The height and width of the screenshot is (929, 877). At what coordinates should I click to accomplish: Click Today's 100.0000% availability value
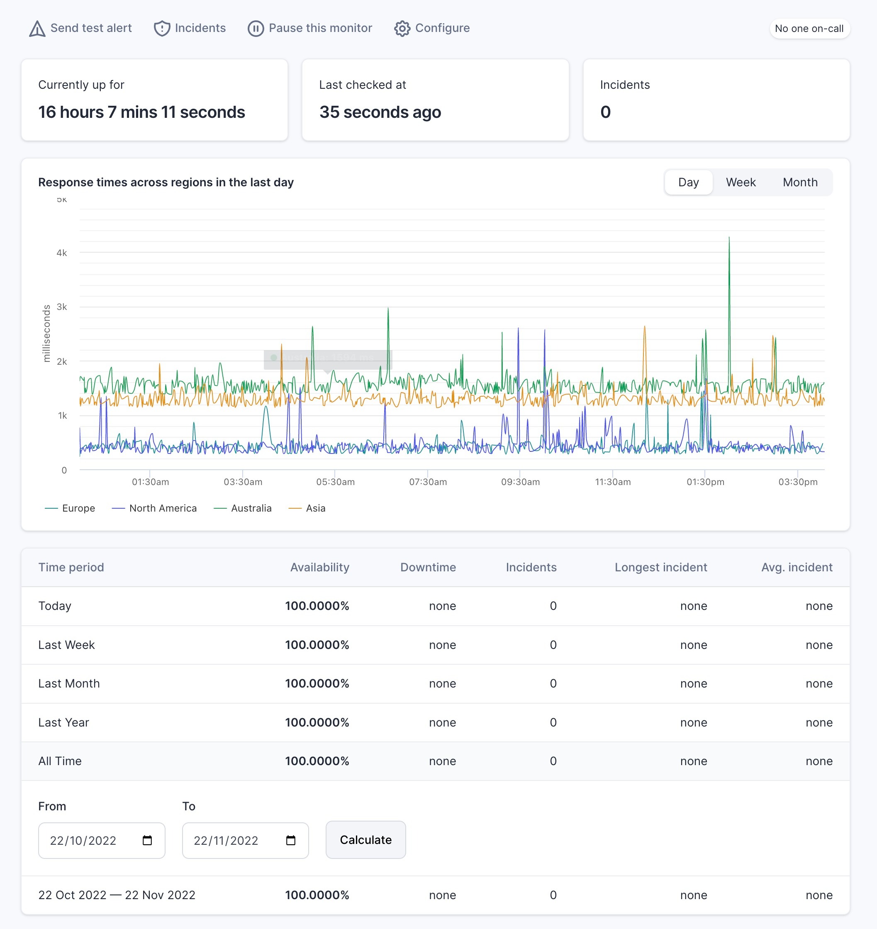317,606
